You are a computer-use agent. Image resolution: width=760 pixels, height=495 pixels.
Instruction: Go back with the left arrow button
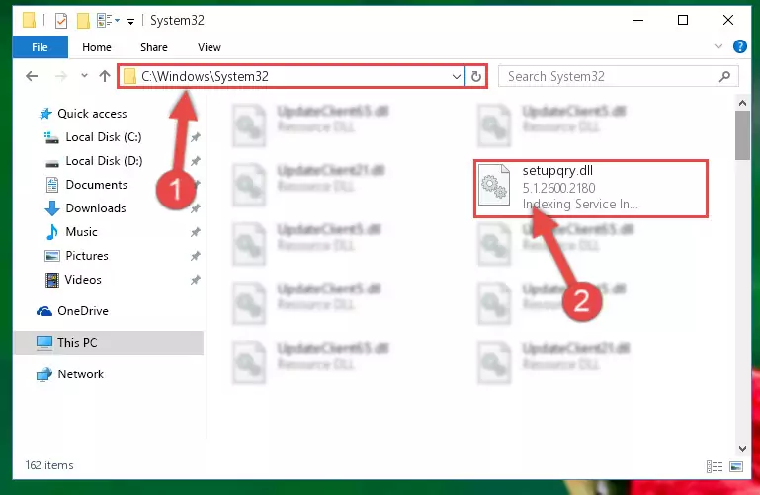[x=32, y=76]
